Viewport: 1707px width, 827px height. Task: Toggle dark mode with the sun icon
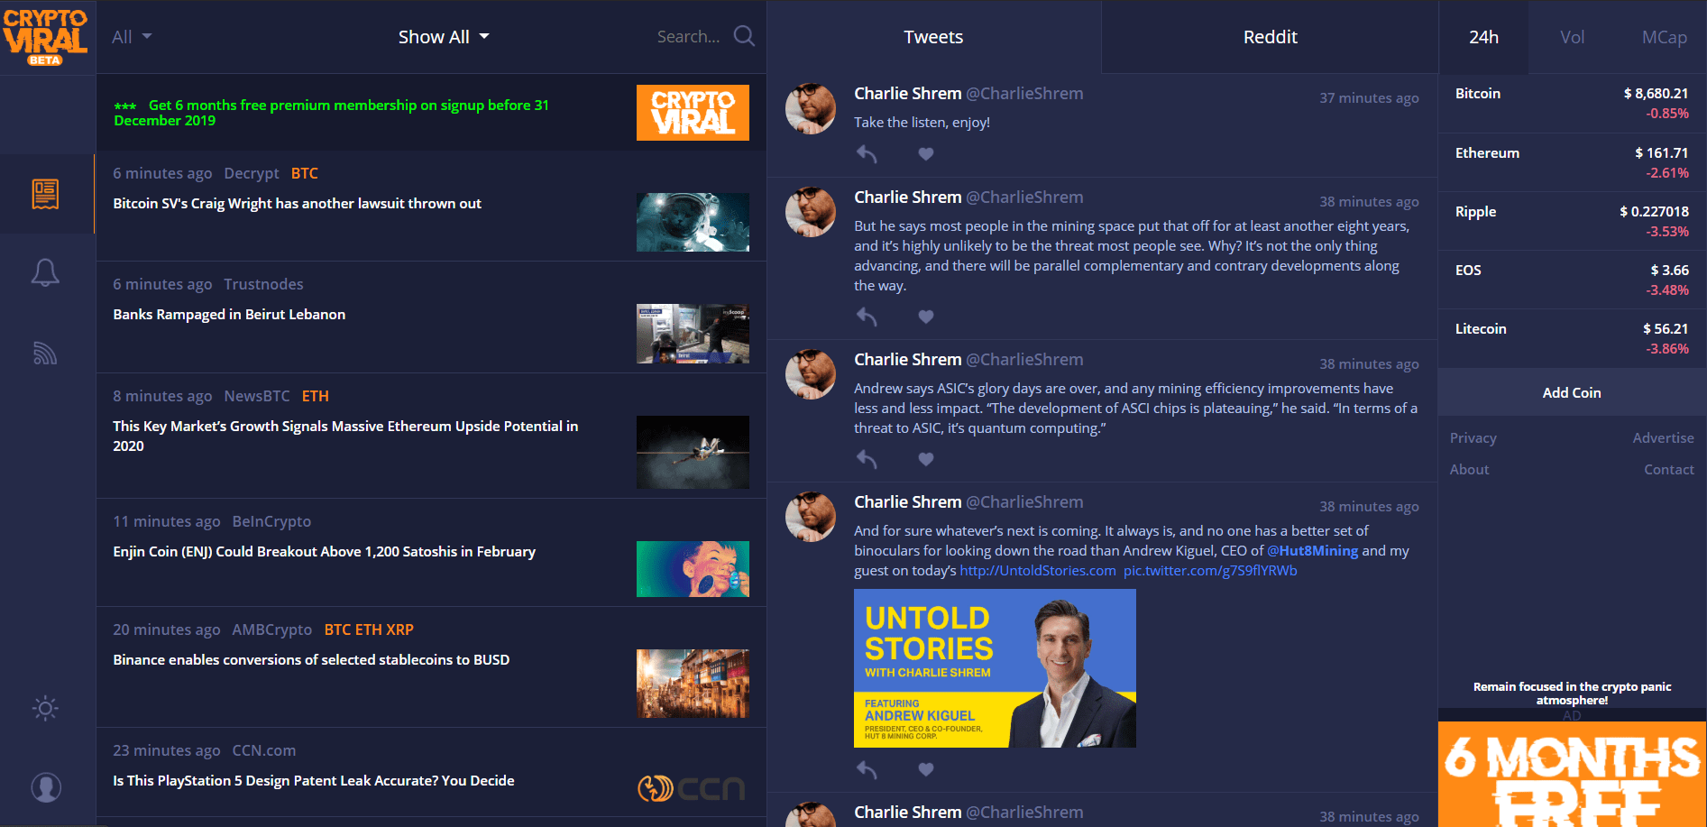(43, 708)
